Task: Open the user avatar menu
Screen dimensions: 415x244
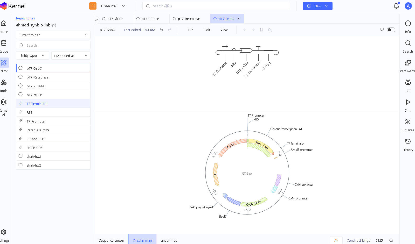Action: click(408, 6)
